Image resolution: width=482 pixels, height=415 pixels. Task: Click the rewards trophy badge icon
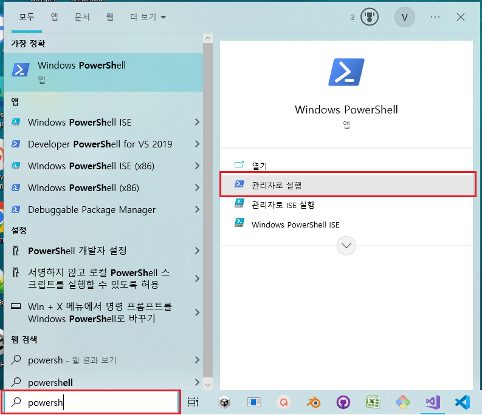pyautogui.click(x=369, y=17)
